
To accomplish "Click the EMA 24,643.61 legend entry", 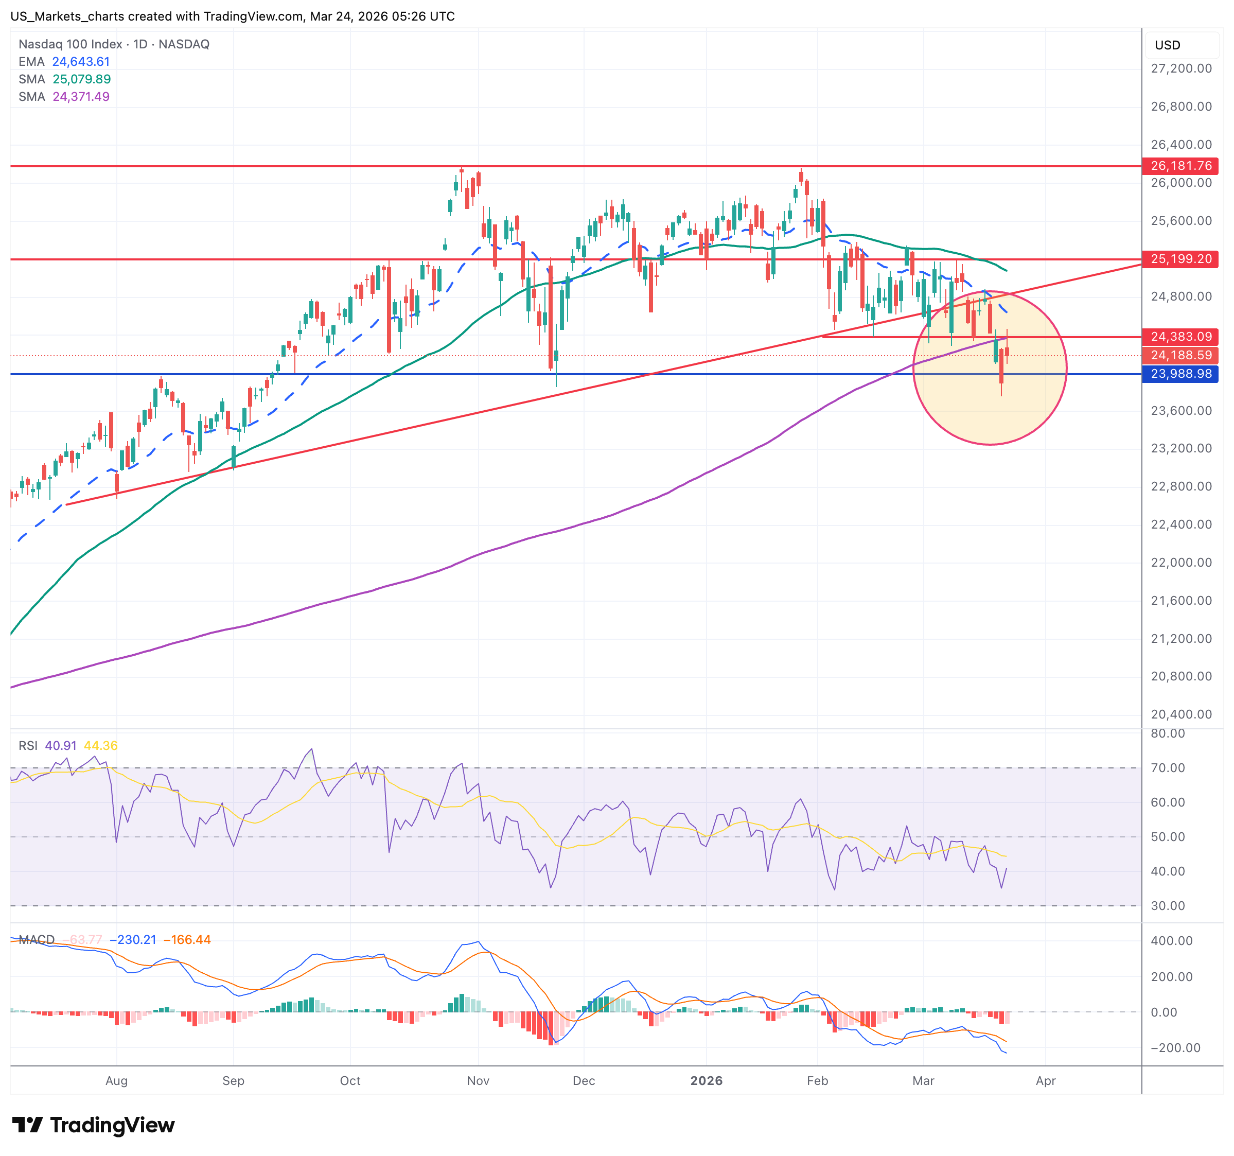I will (x=64, y=61).
